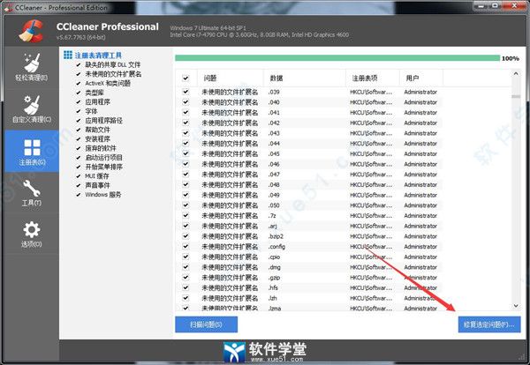Toggle Windows 服务 checkmark
530x365 pixels.
tap(79, 195)
